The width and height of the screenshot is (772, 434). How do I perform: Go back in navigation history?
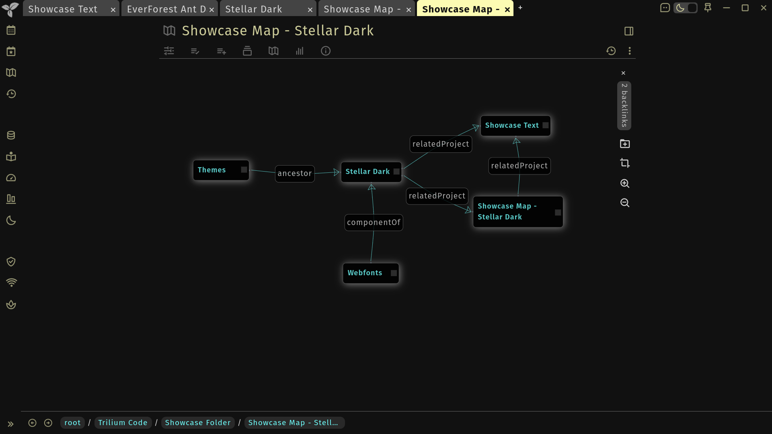pos(33,423)
